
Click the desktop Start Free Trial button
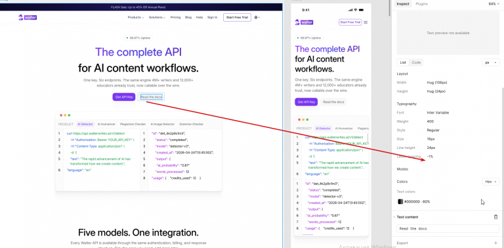click(x=237, y=17)
